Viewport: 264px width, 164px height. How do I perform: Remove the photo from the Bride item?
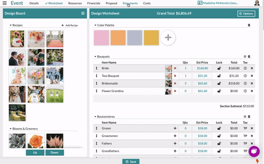coord(175,68)
